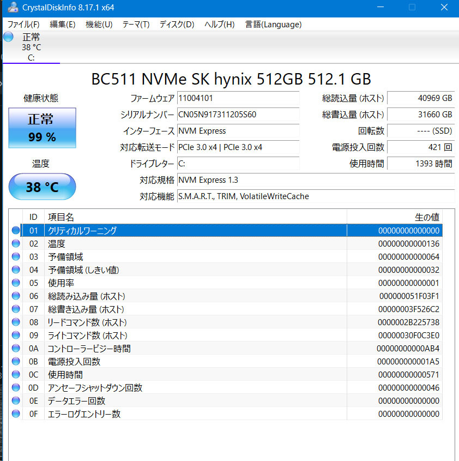Open the 機能(U) menu

pyautogui.click(x=99, y=25)
